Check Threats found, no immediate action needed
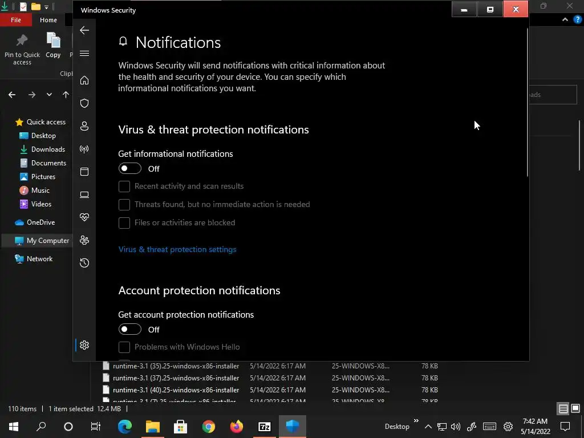Image resolution: width=584 pixels, height=438 pixels. tap(124, 205)
